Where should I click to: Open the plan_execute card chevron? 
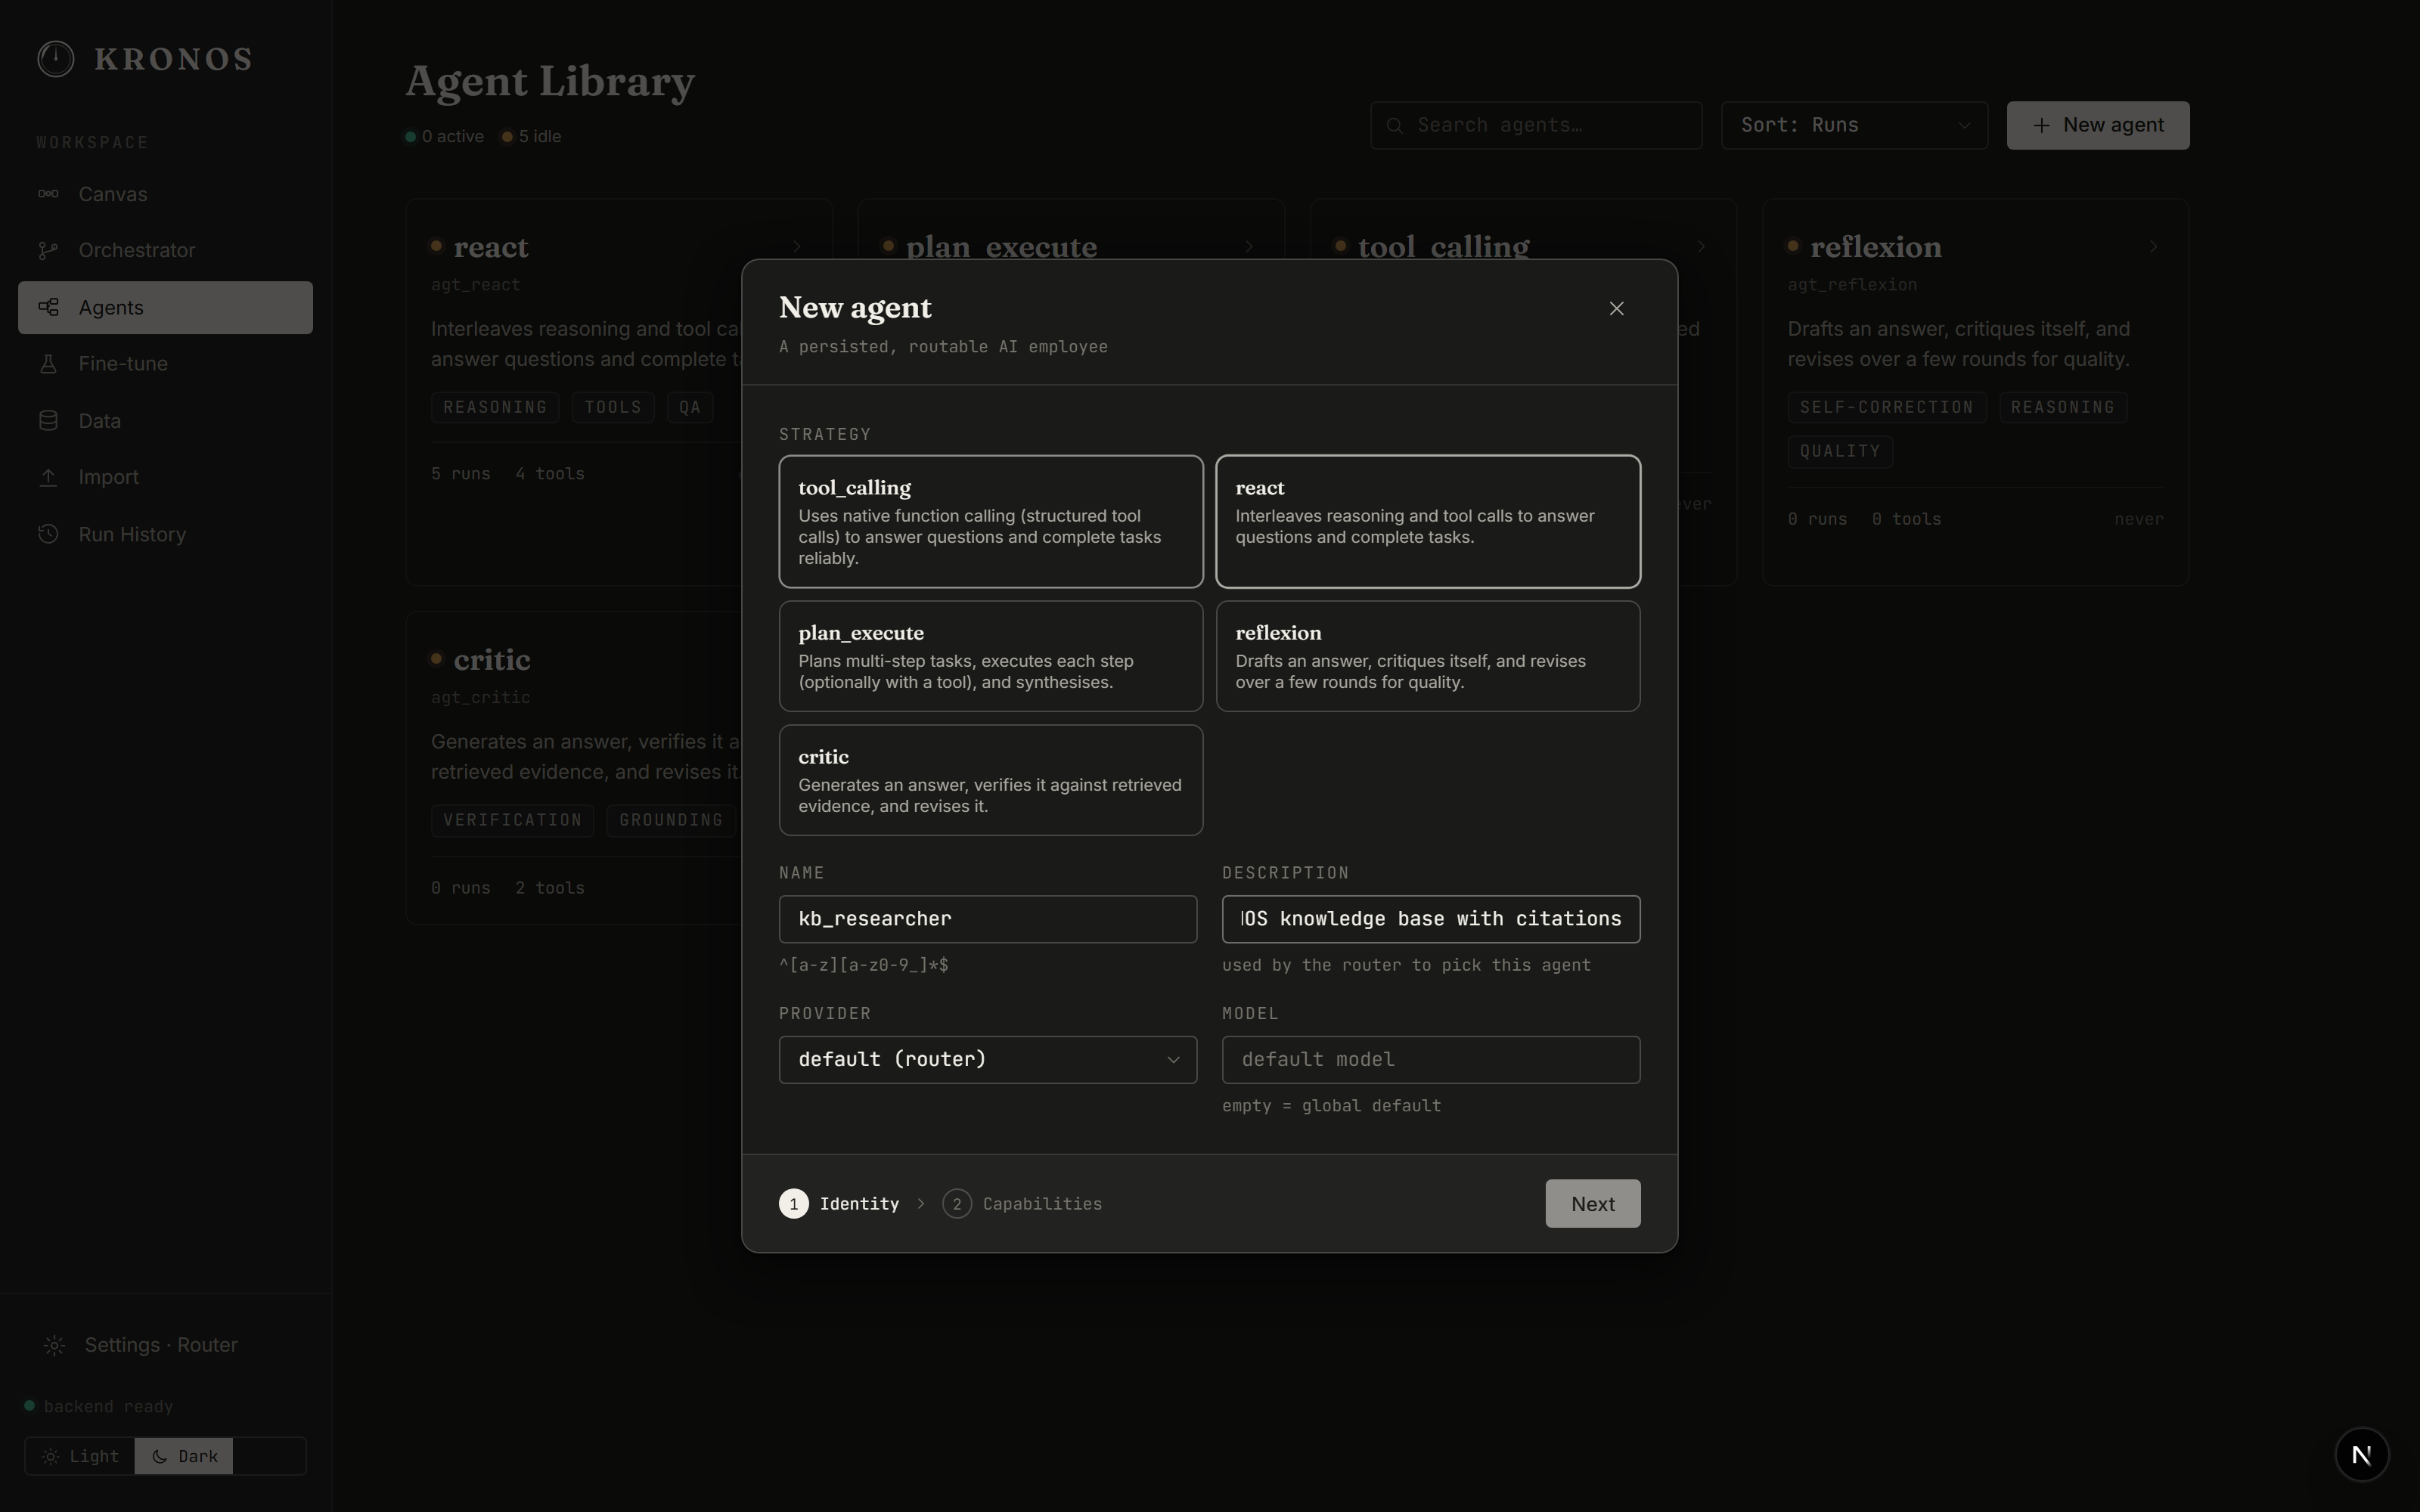coord(1249,246)
